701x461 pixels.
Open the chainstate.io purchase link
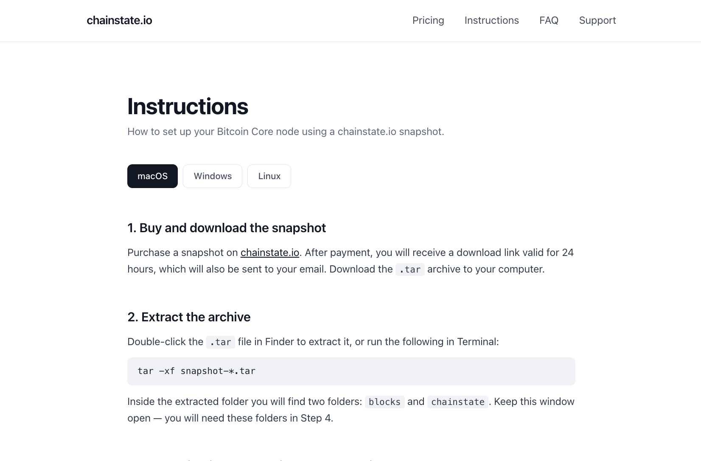click(269, 252)
